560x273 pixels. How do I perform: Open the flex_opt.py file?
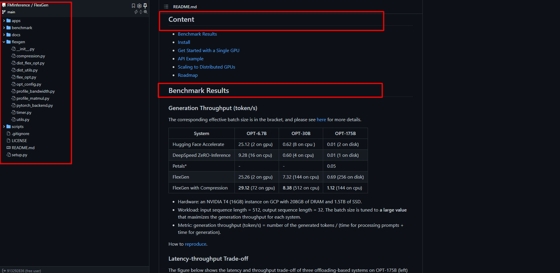(x=26, y=77)
